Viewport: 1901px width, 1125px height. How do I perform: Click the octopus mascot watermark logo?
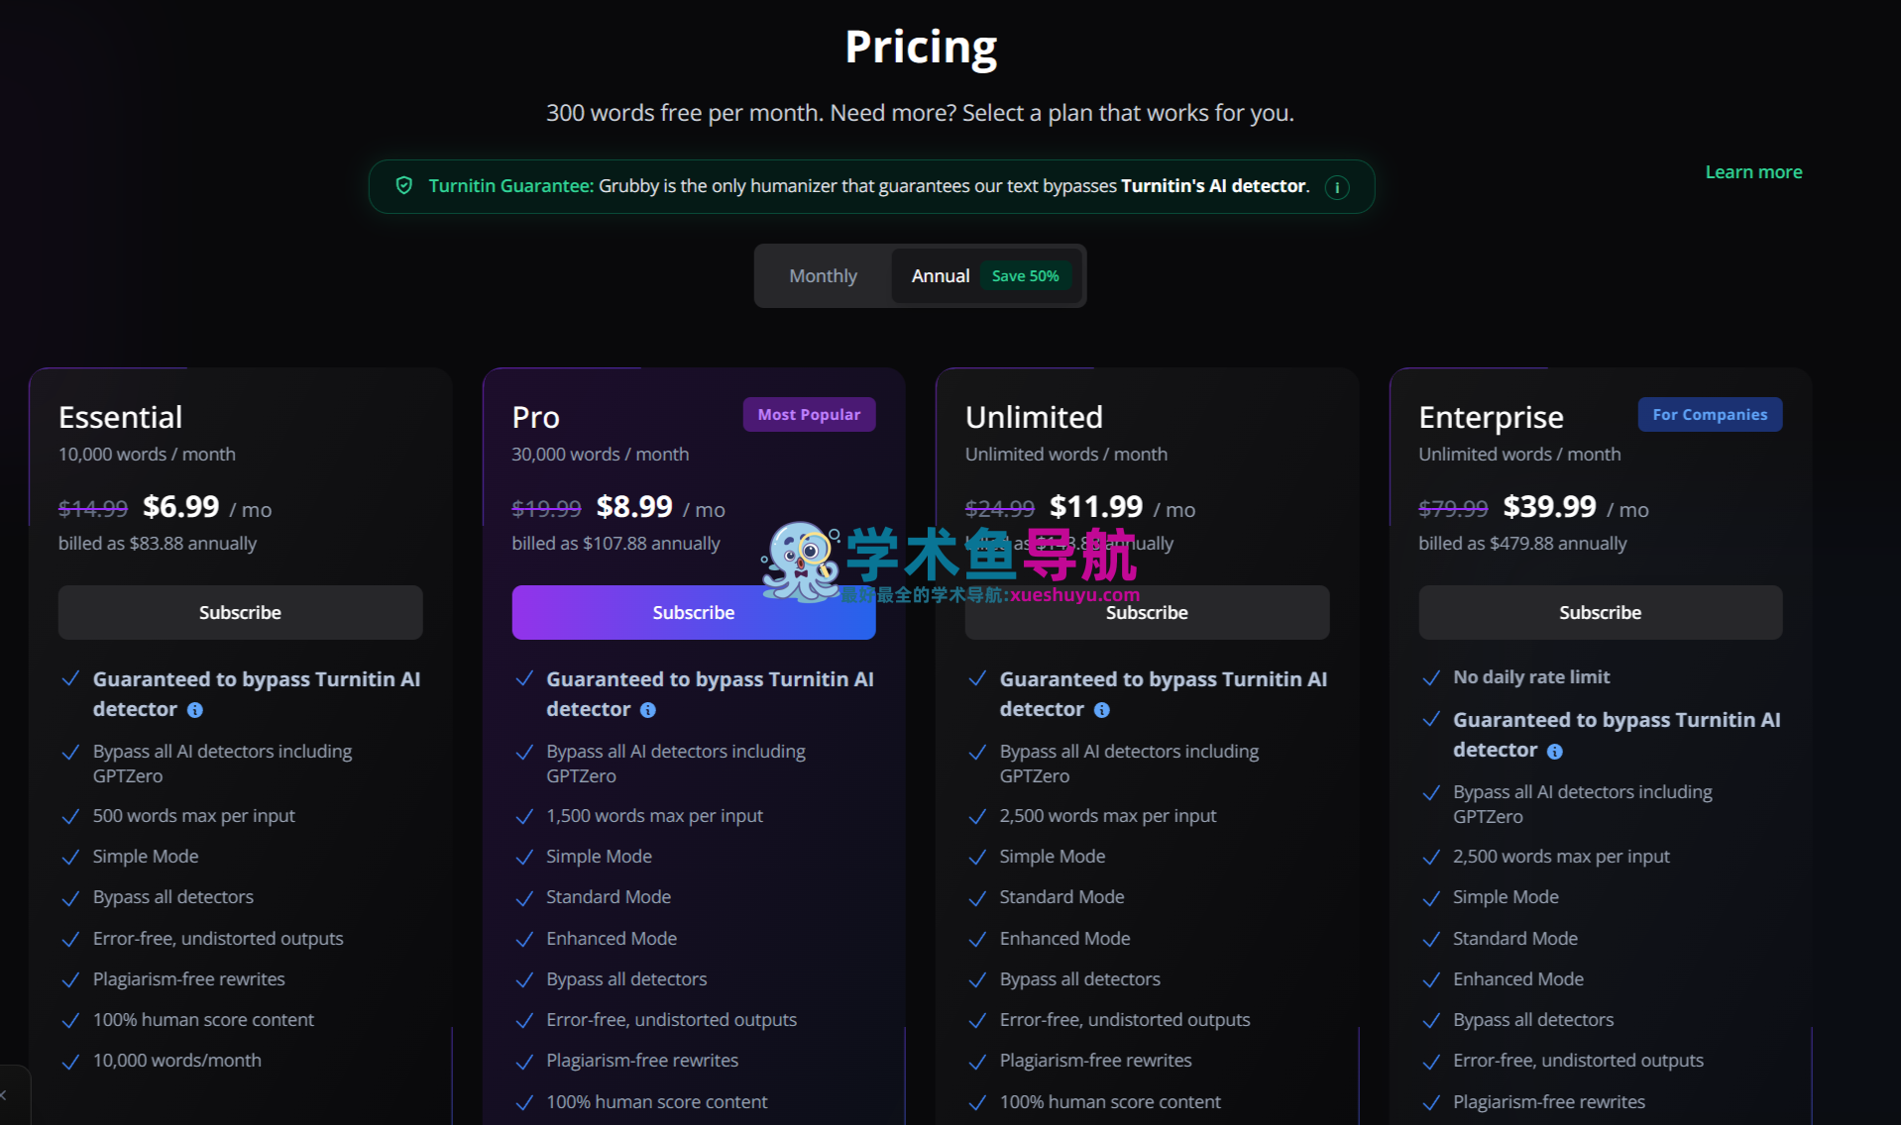[800, 562]
